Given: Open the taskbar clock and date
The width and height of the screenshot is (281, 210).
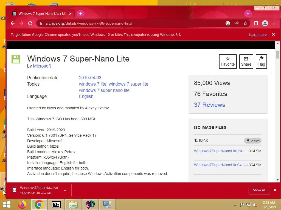Looking at the screenshot, I should point(269,205).
